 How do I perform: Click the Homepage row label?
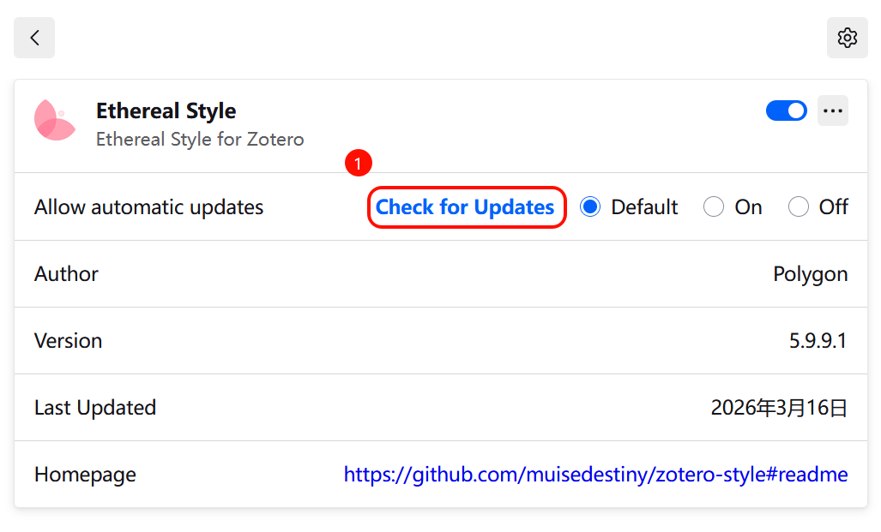click(86, 475)
